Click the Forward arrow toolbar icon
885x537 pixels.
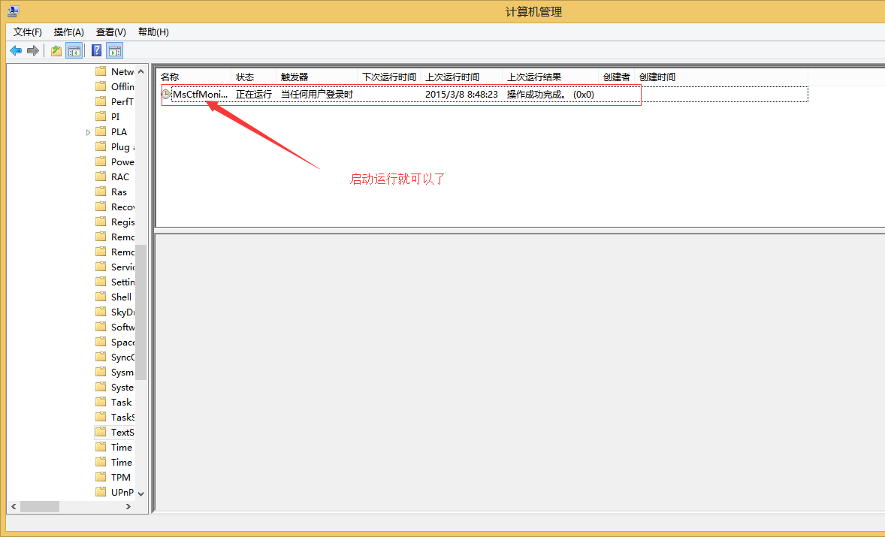click(x=33, y=51)
